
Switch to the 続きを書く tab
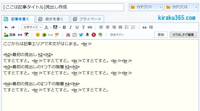pyautogui.click(x=53, y=19)
